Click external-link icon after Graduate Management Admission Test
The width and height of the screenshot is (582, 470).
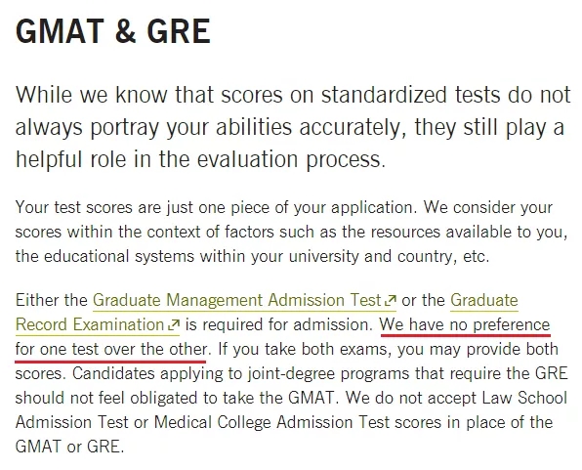[x=391, y=300]
